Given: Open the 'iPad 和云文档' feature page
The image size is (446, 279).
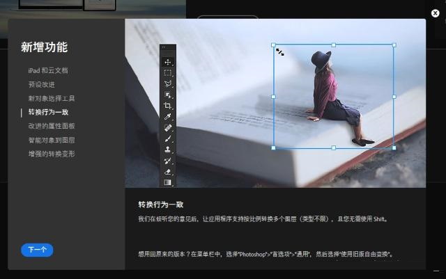Looking at the screenshot, I should pyautogui.click(x=47, y=70).
